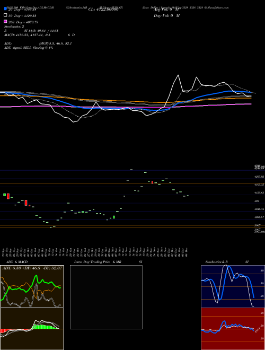Click the MACD histogram chart panel
Viewport: 265px width, 350px height.
[32, 329]
